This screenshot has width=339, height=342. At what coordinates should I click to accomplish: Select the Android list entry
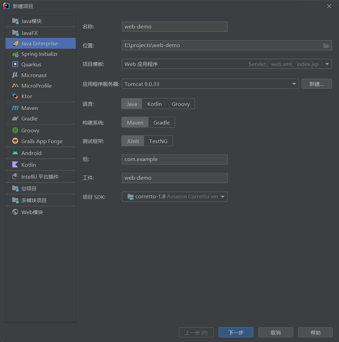tap(41, 153)
